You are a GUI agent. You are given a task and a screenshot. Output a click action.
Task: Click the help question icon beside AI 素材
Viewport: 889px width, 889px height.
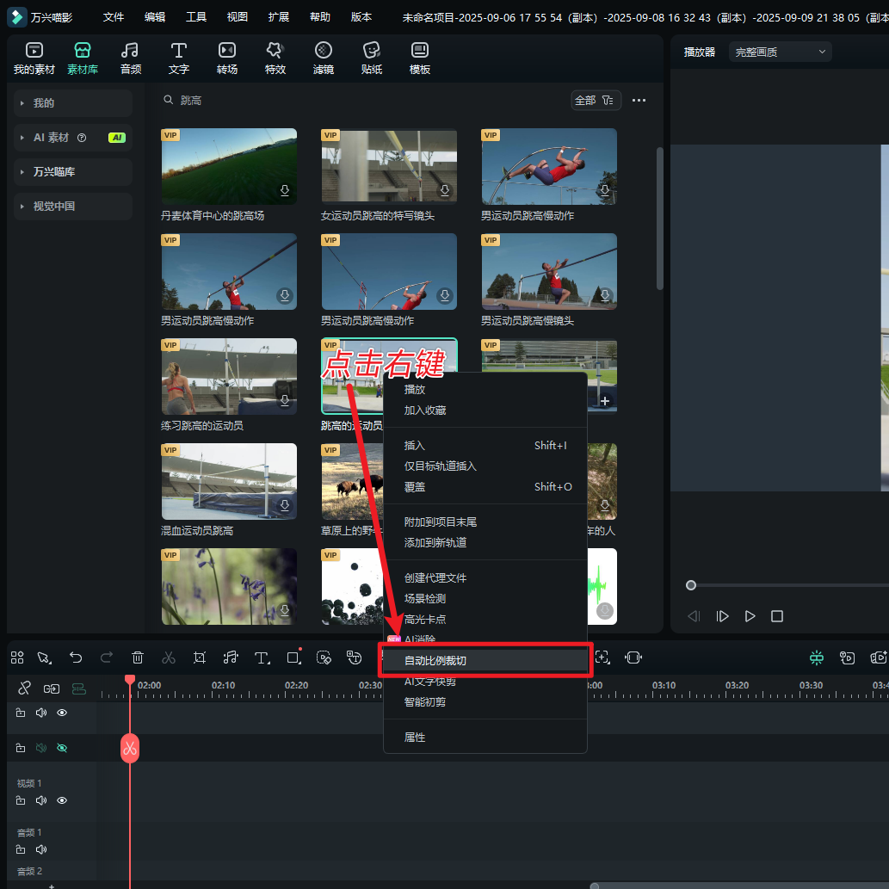[x=82, y=138]
